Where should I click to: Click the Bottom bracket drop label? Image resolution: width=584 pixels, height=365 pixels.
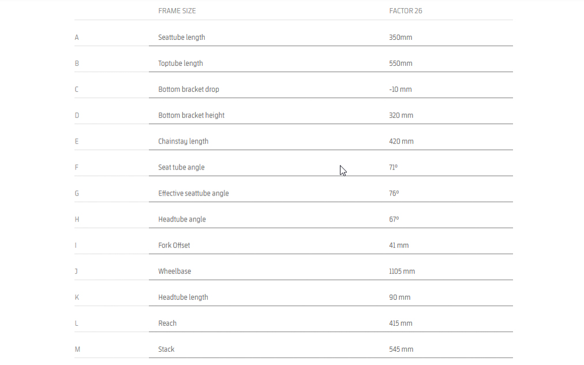[189, 89]
